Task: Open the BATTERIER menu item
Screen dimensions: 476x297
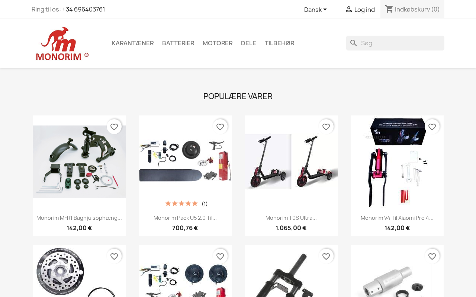Action: tap(178, 43)
